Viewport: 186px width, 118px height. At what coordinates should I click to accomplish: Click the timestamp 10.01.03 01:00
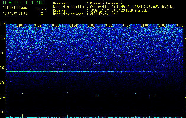tap(15, 14)
